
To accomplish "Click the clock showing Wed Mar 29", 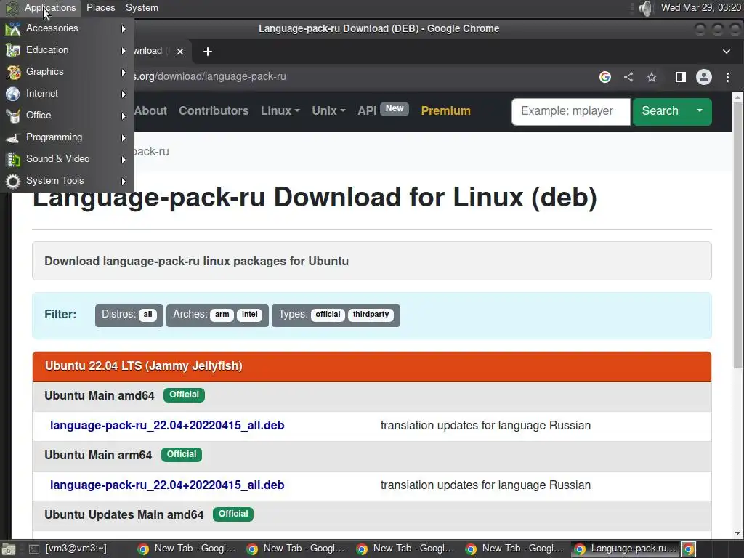I will 701,7.
